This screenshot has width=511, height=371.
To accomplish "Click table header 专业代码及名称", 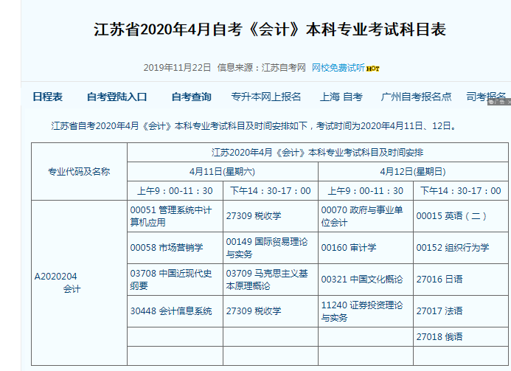I will [79, 171].
